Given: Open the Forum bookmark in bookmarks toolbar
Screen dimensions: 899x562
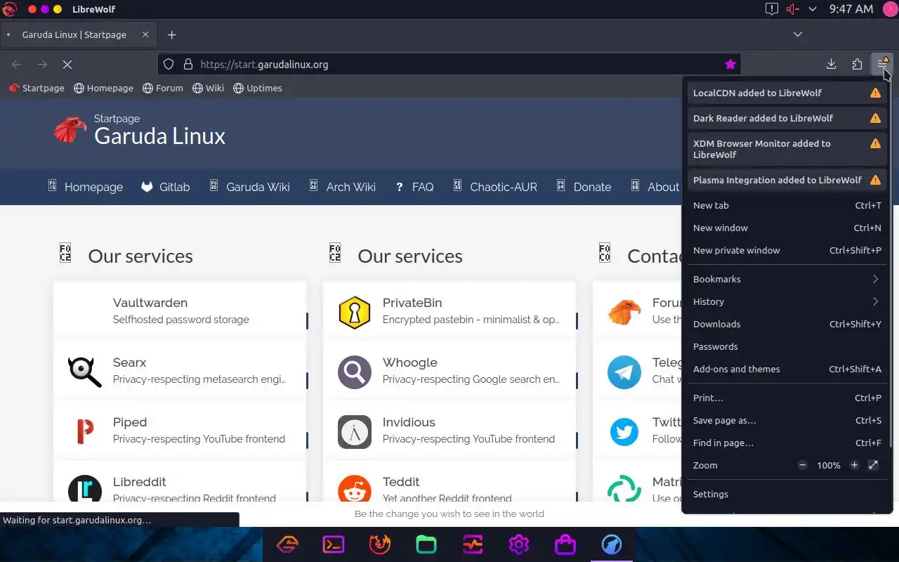Looking at the screenshot, I should click(163, 88).
